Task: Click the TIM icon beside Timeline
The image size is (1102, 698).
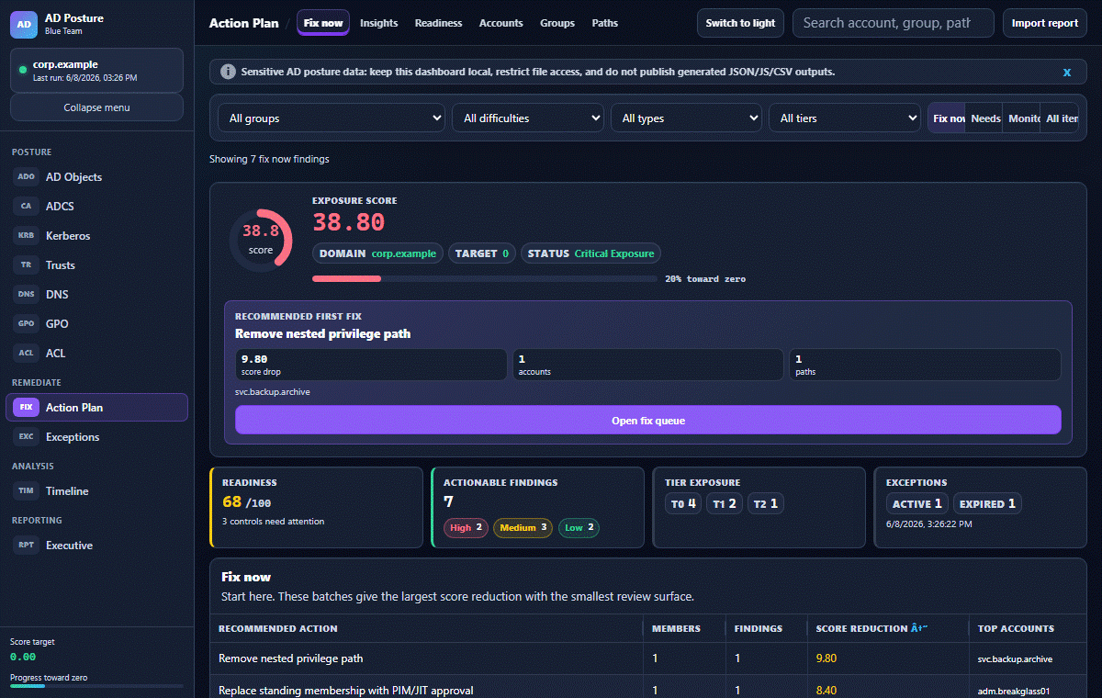Action: pos(26,490)
